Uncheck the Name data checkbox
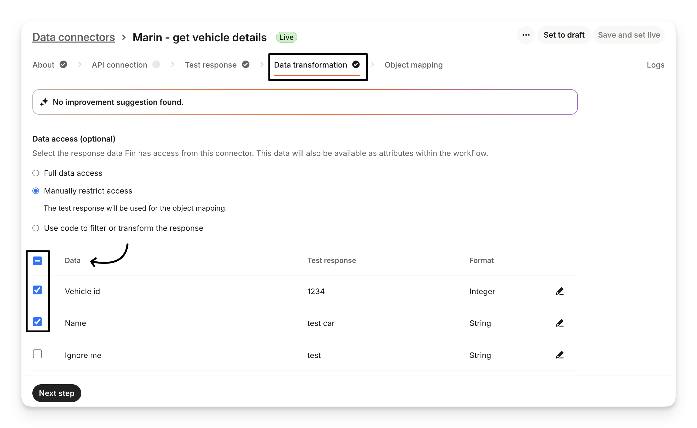 tap(37, 322)
